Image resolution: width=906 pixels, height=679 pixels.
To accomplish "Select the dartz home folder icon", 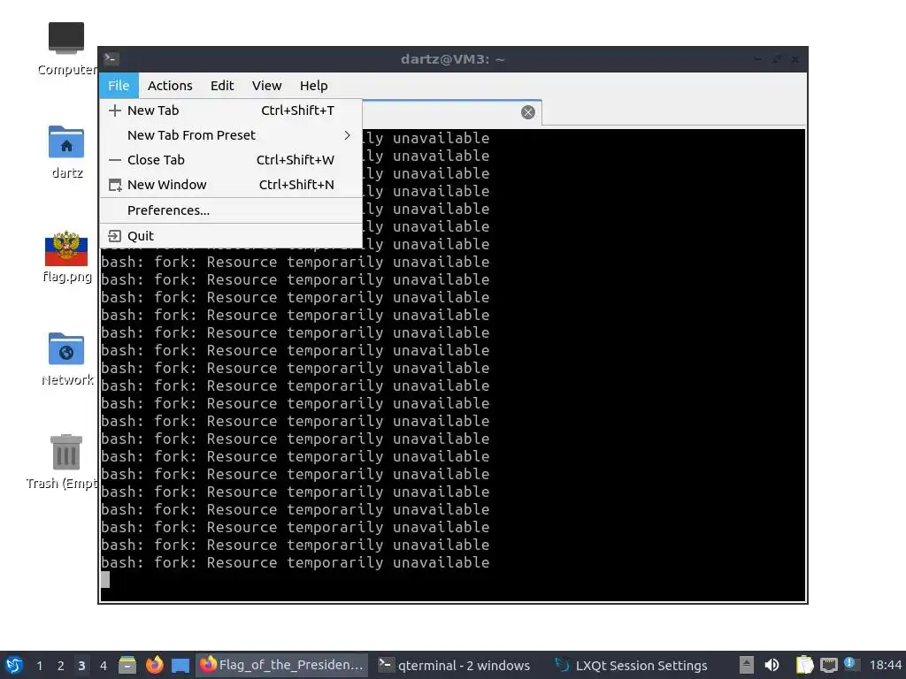I will (66, 152).
